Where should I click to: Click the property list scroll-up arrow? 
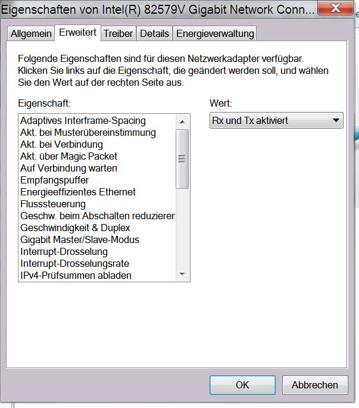(x=182, y=122)
